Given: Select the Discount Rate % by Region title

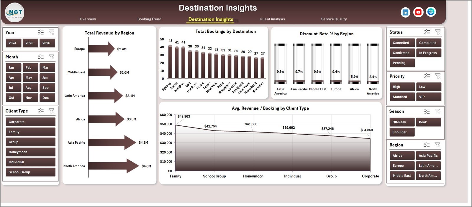Looking at the screenshot, I should tap(327, 34).
